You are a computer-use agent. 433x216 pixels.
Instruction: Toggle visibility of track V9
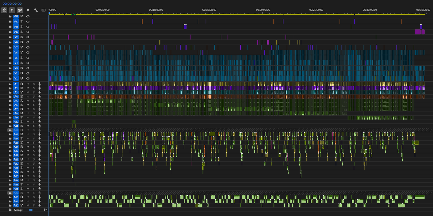pyautogui.click(x=27, y=37)
